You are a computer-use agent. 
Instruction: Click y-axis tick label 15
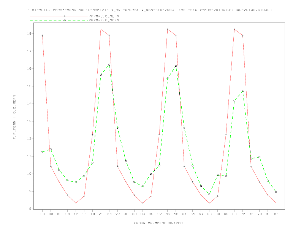click(x=30, y=86)
